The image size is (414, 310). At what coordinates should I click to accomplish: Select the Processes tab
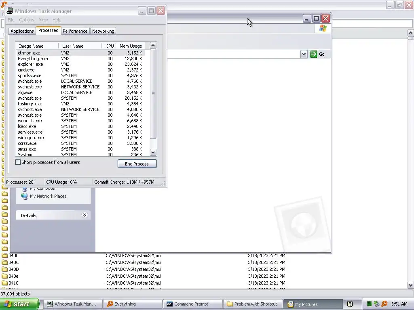(48, 30)
